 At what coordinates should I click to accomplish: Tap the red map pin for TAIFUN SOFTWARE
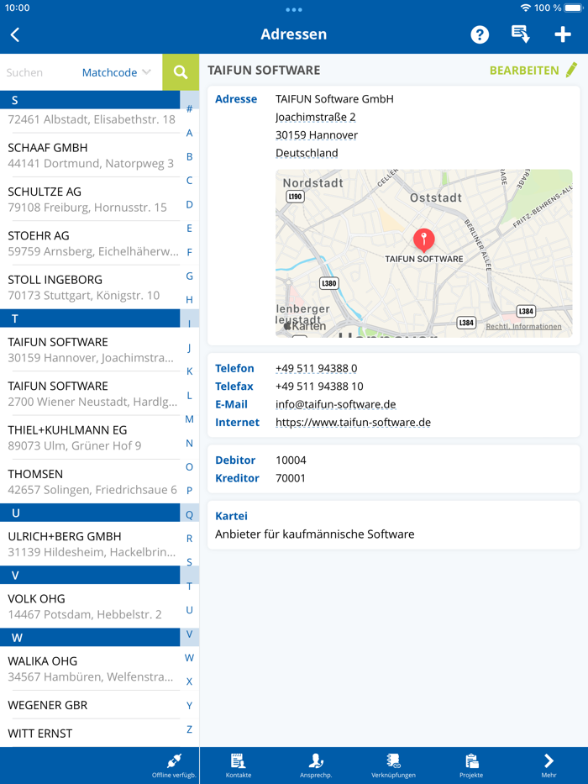point(423,240)
